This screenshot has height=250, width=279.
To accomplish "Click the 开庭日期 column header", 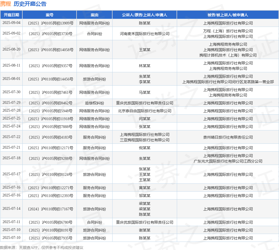I will pyautogui.click(x=11, y=15).
